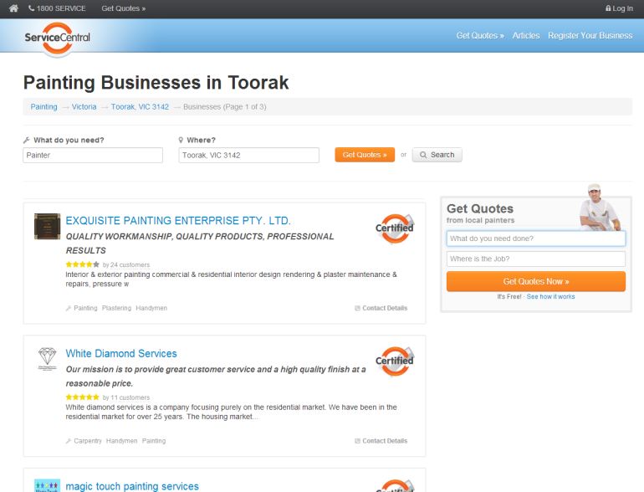Viewport: 644px width, 492px height.
Task: Click White Diamond Services diamond logo
Action: click(47, 358)
